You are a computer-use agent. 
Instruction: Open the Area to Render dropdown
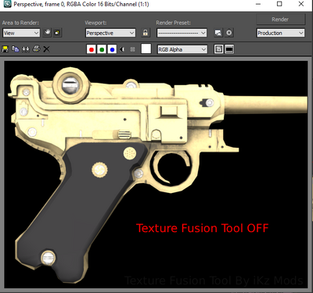[x=21, y=33]
